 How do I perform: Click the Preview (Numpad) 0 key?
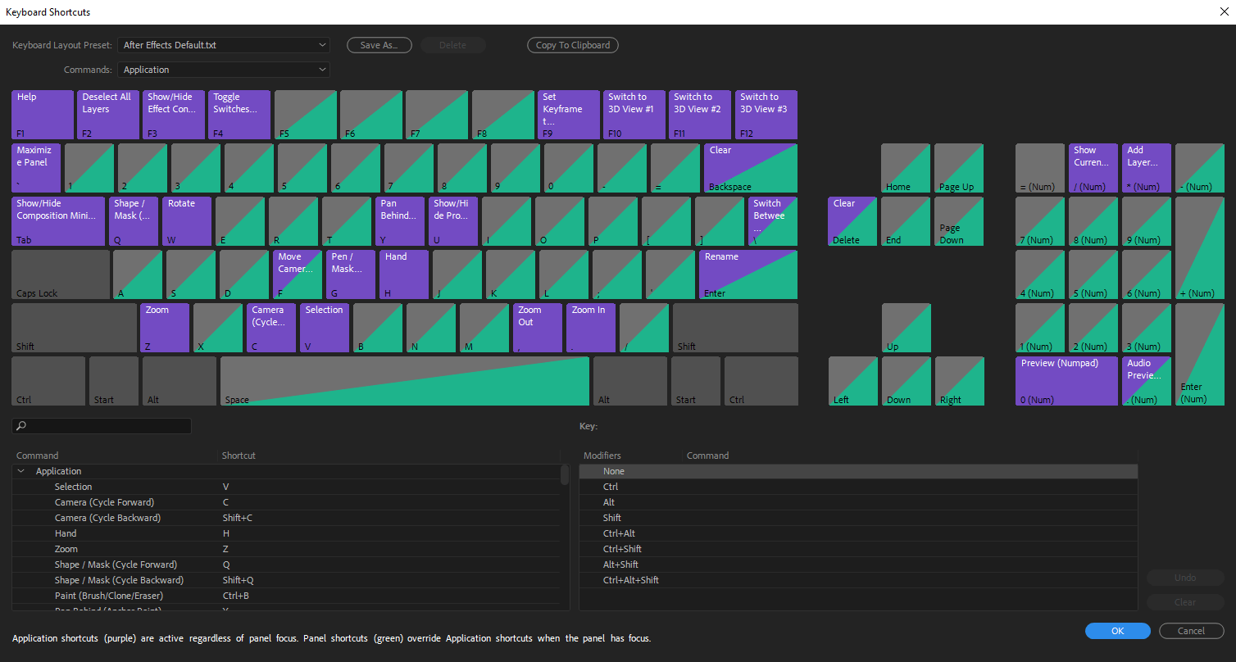(1066, 380)
